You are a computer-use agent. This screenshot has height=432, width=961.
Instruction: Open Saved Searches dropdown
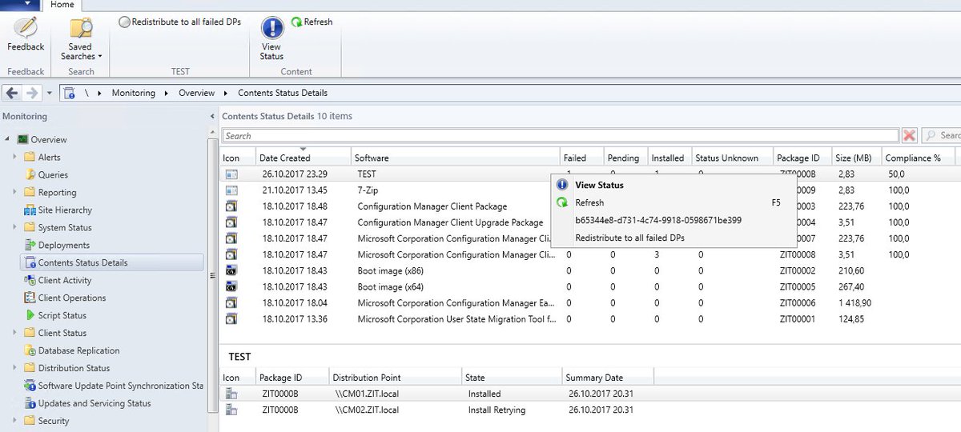(x=81, y=39)
